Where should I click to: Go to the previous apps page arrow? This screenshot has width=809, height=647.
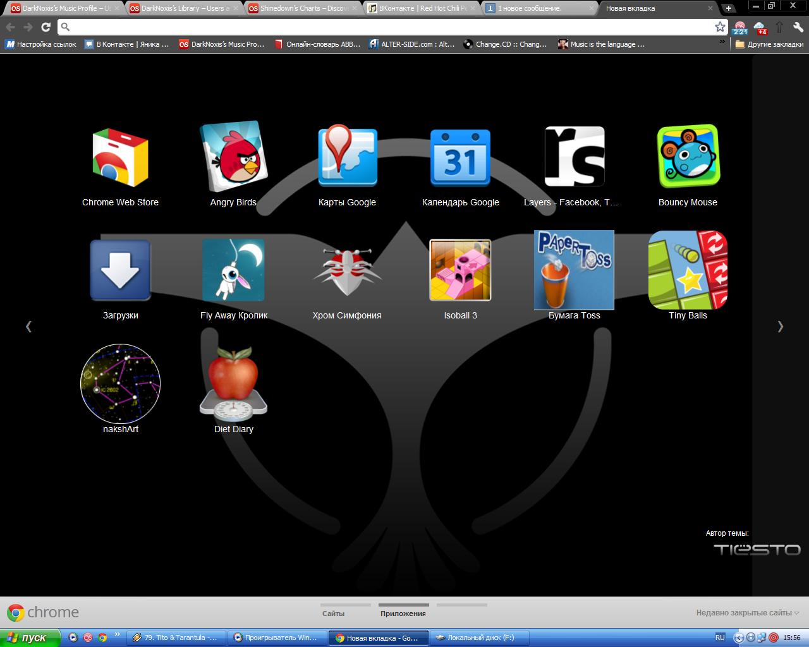pos(28,327)
